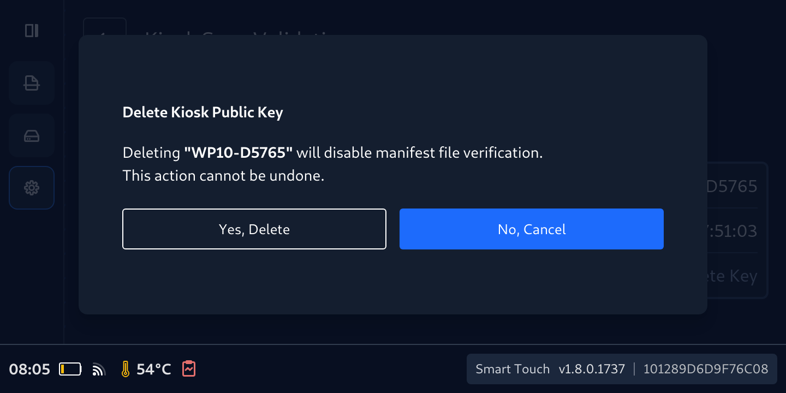
Task: Click the 54°C temperature reading
Action: (154, 370)
